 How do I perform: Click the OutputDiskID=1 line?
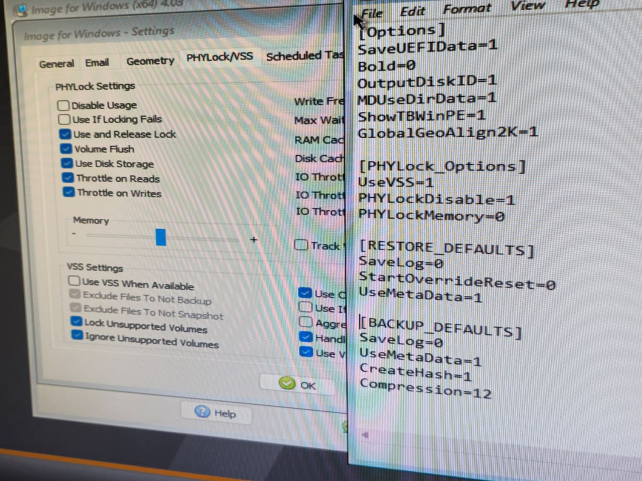pyautogui.click(x=427, y=81)
